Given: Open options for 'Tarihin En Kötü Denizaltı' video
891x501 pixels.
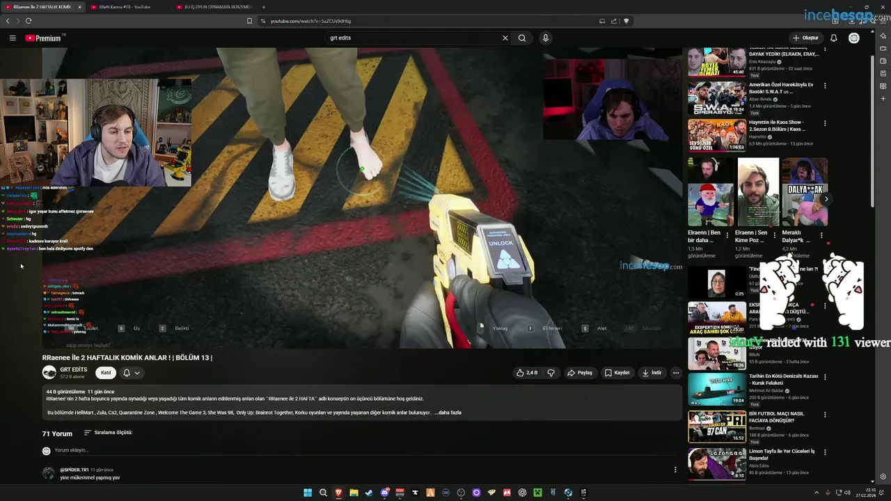Looking at the screenshot, I should 825,378.
